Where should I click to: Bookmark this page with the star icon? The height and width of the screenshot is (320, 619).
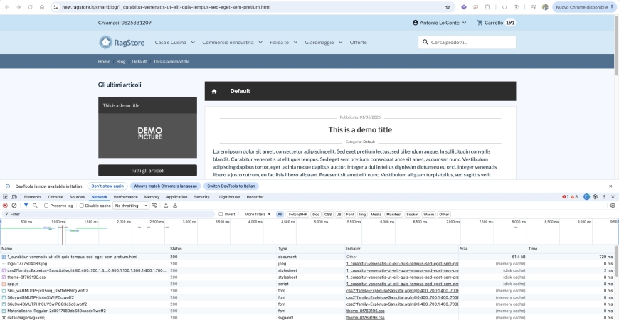448,7
